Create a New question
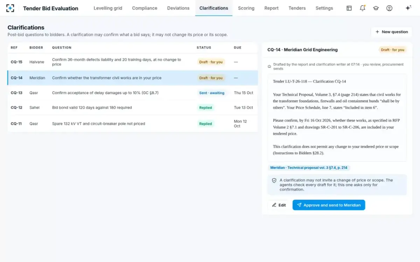 click(x=391, y=32)
